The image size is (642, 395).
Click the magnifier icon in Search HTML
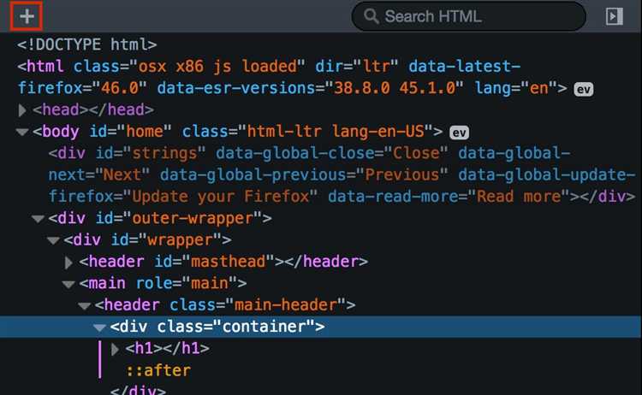[x=372, y=16]
